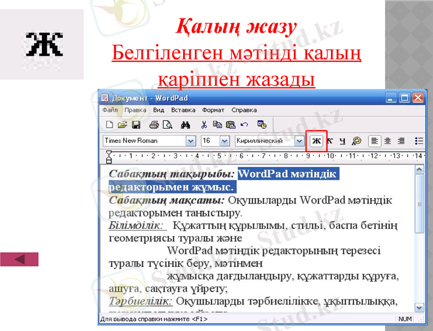
Task: Open a file using the folder icon
Action: click(x=122, y=125)
